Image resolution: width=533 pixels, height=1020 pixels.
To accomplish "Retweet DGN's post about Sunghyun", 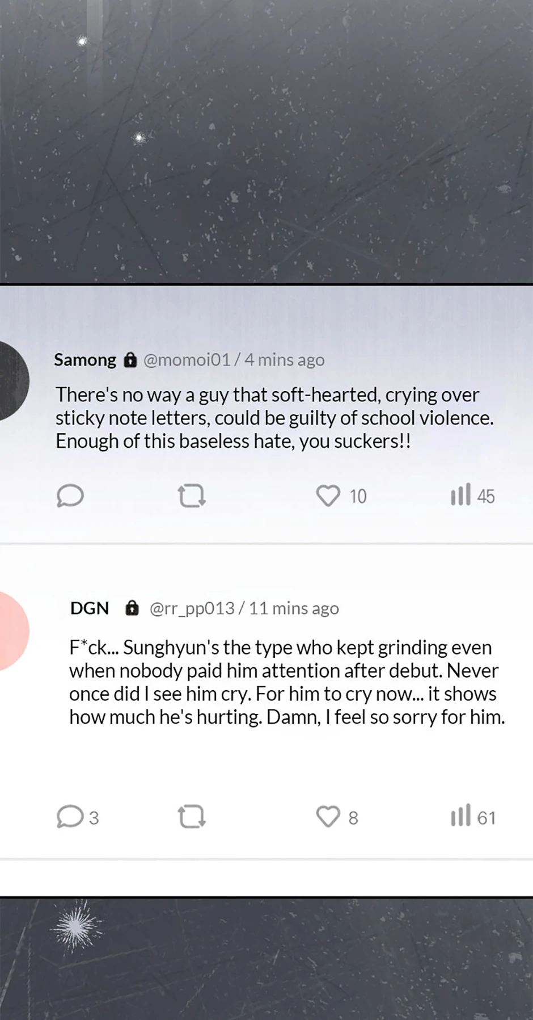I will click(x=191, y=817).
